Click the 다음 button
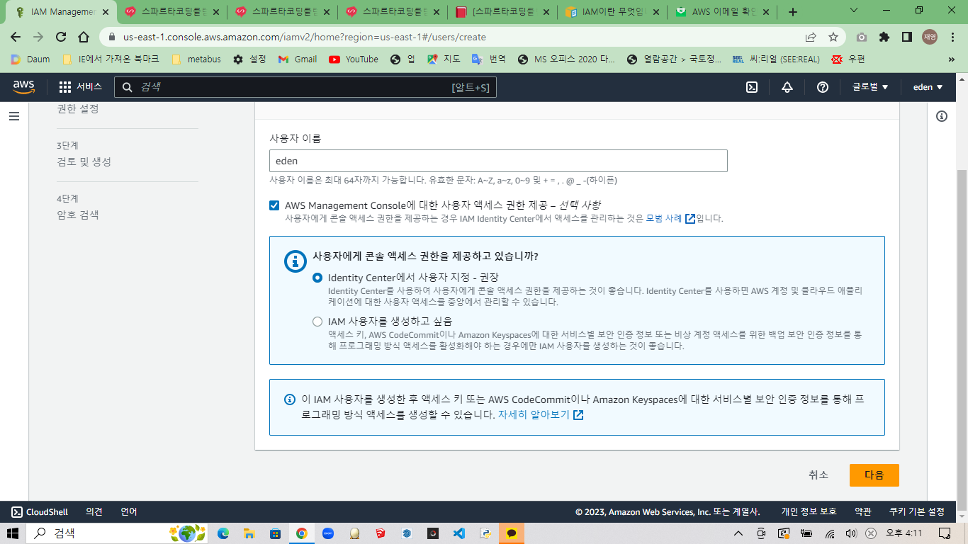The image size is (968, 544). pos(874,475)
